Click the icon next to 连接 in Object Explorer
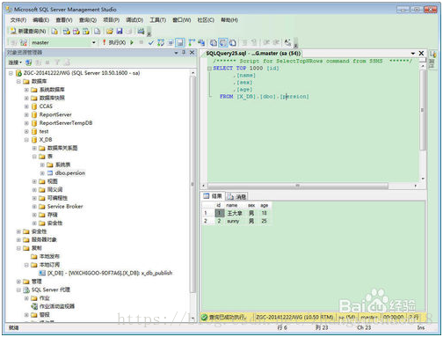443x337 pixels. pyautogui.click(x=28, y=62)
